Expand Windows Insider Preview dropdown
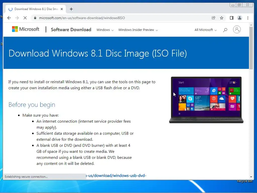The height and width of the screenshot is (193, 257). [x=138, y=30]
